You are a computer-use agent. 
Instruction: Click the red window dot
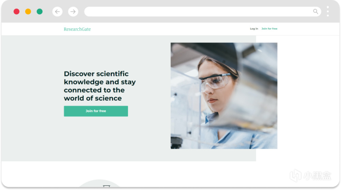[17, 11]
